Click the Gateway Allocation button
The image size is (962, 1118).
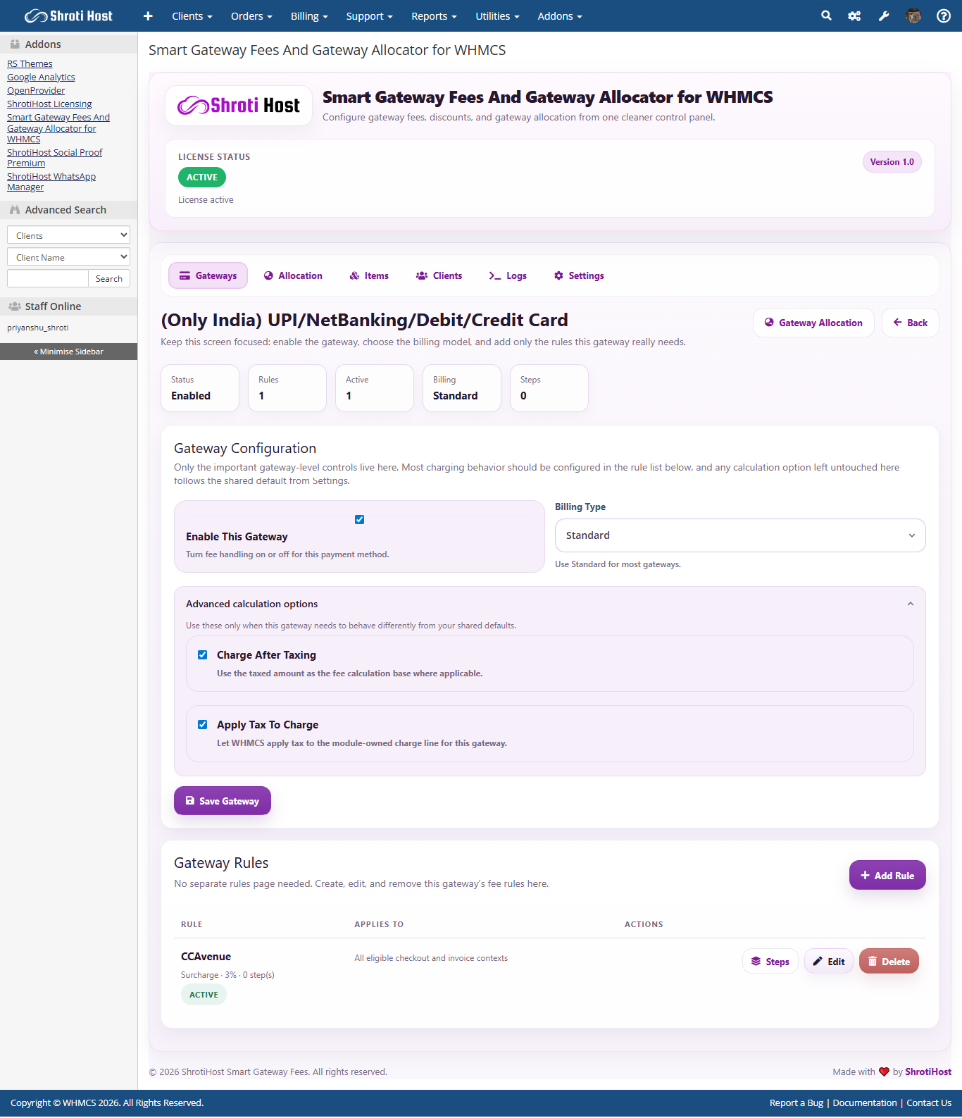coord(813,323)
